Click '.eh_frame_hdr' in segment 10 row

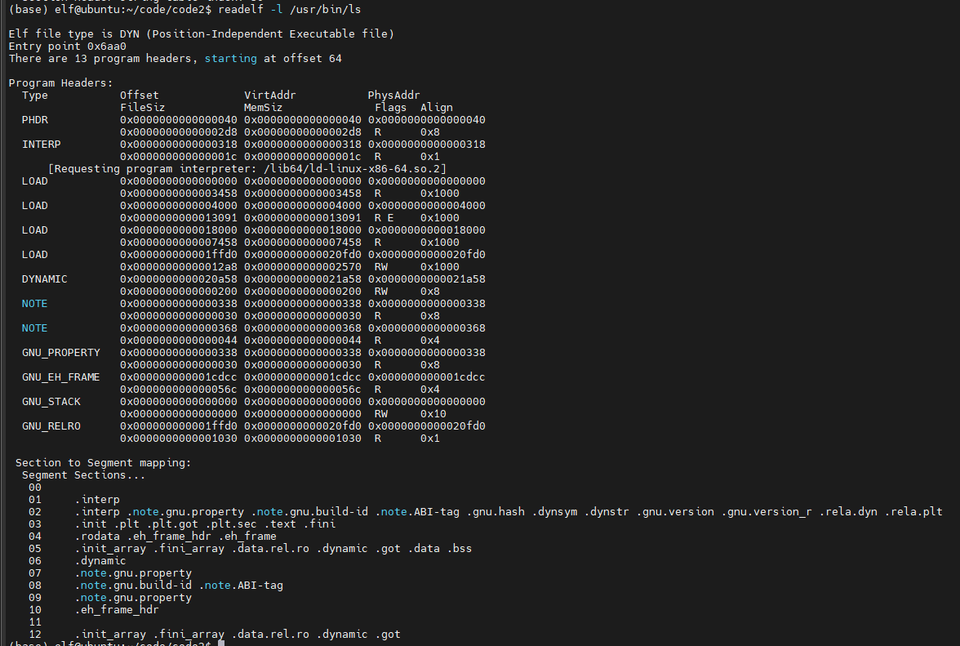(117, 610)
